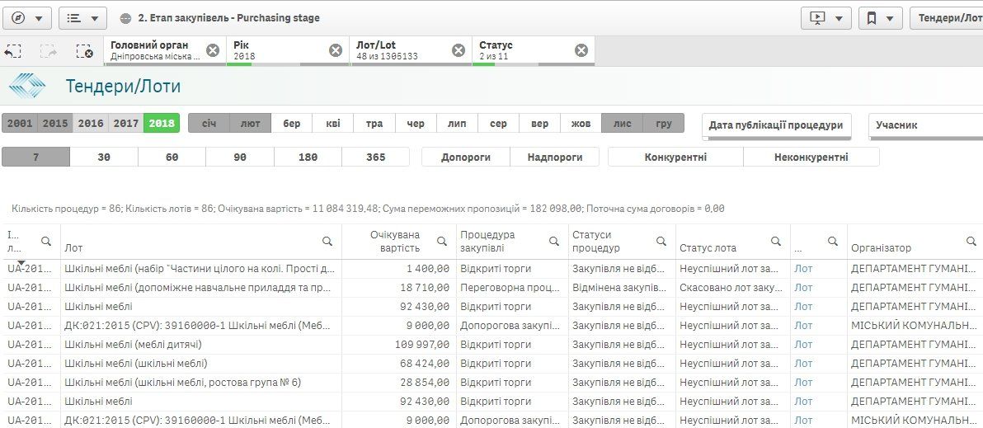The image size is (983, 428).
Task: Open Лот link for 28 854,00 row
Action: [803, 383]
